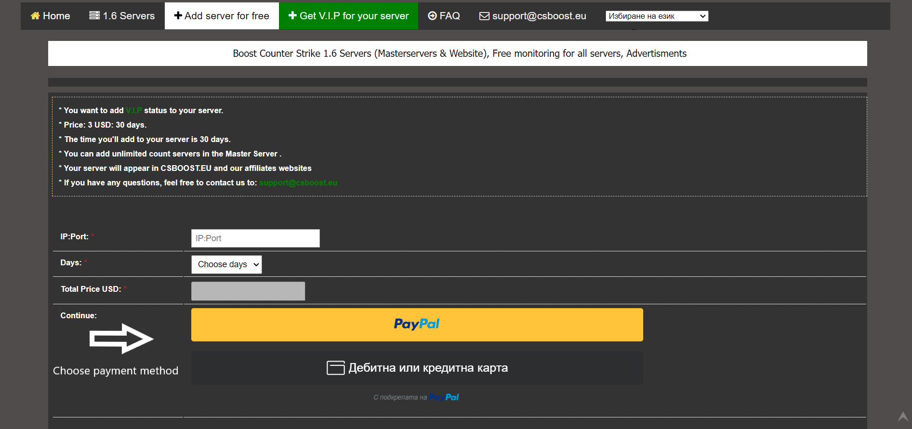The image size is (912, 429).
Task: Click the 'IP:Port:' field label
Action: tap(74, 236)
